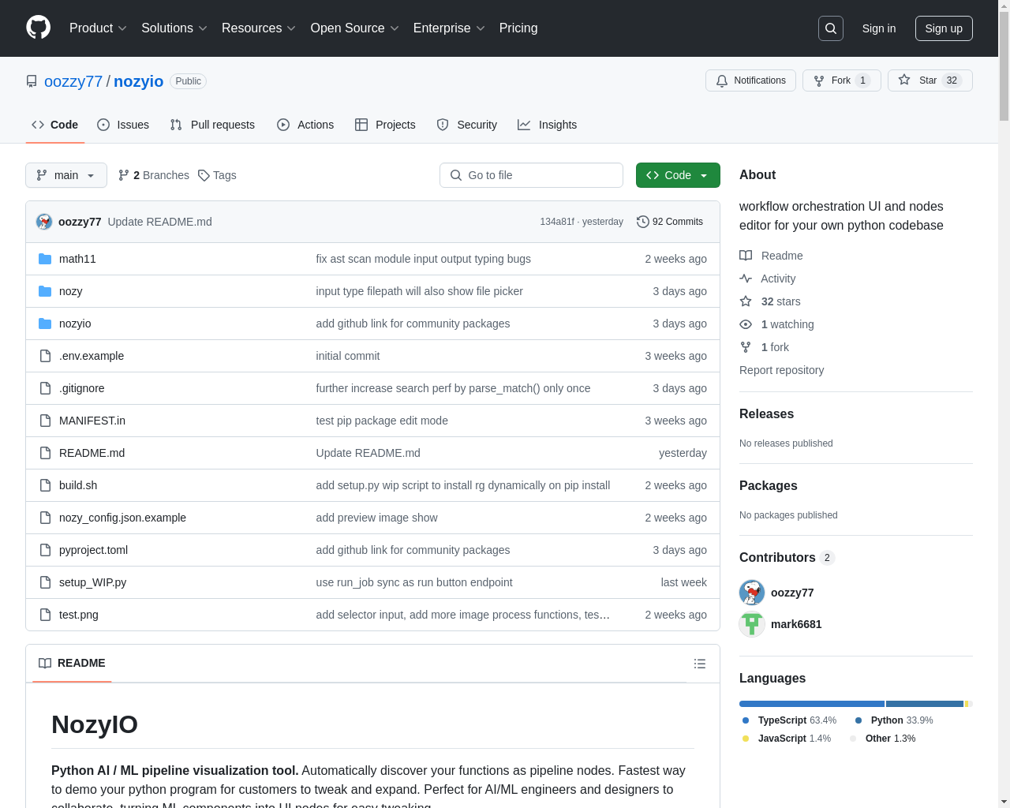This screenshot has height=808, width=1010.
Task: Switch to the Projects tab
Action: 385,125
